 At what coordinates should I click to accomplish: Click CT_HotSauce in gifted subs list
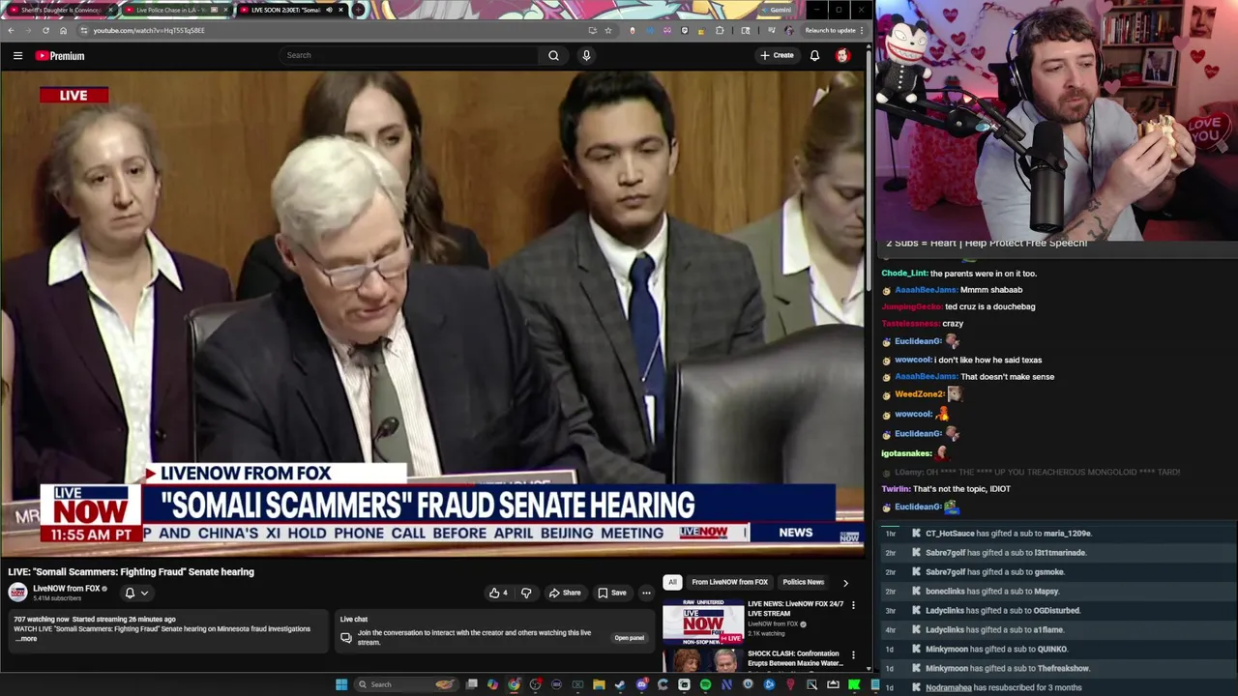[x=950, y=534]
